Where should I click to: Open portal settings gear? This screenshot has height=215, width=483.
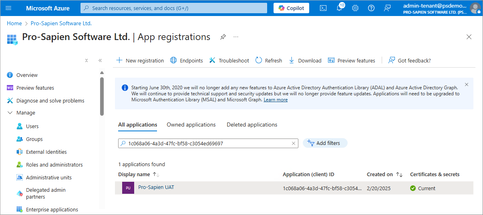[x=355, y=8]
